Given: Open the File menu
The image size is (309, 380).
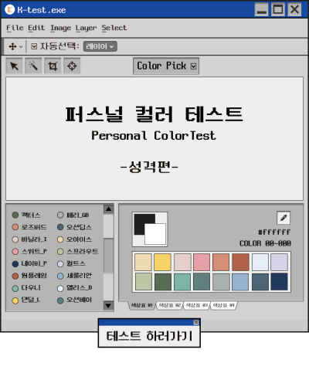Looking at the screenshot, I should 15,28.
